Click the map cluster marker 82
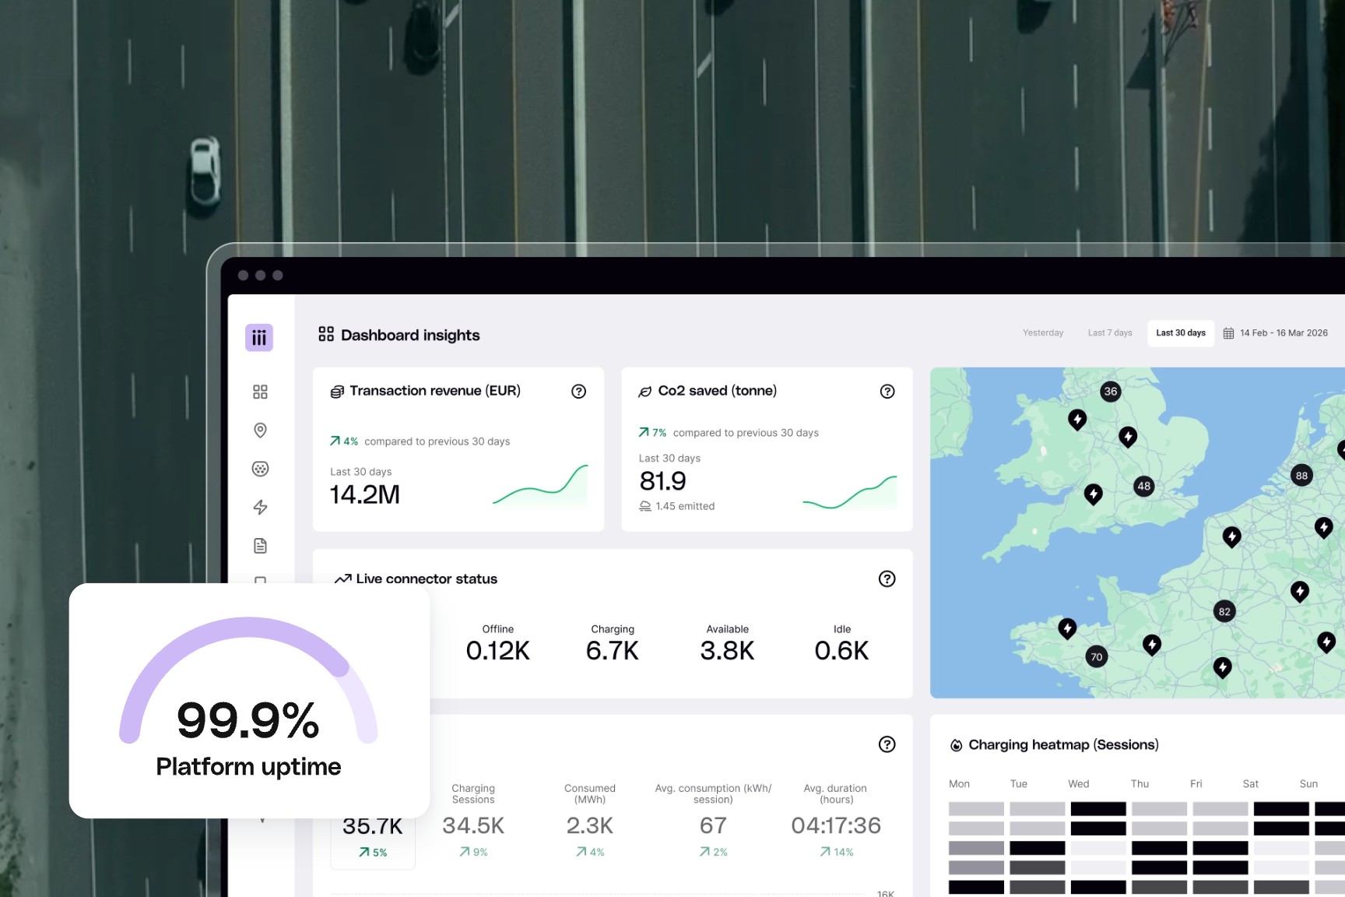Viewport: 1345px width, 897px height. pos(1224,611)
